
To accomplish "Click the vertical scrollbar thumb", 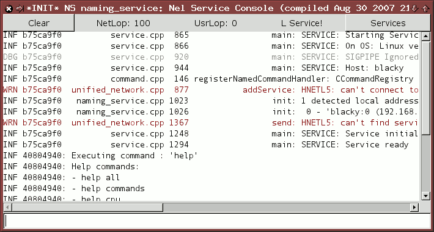I will coord(425,88).
